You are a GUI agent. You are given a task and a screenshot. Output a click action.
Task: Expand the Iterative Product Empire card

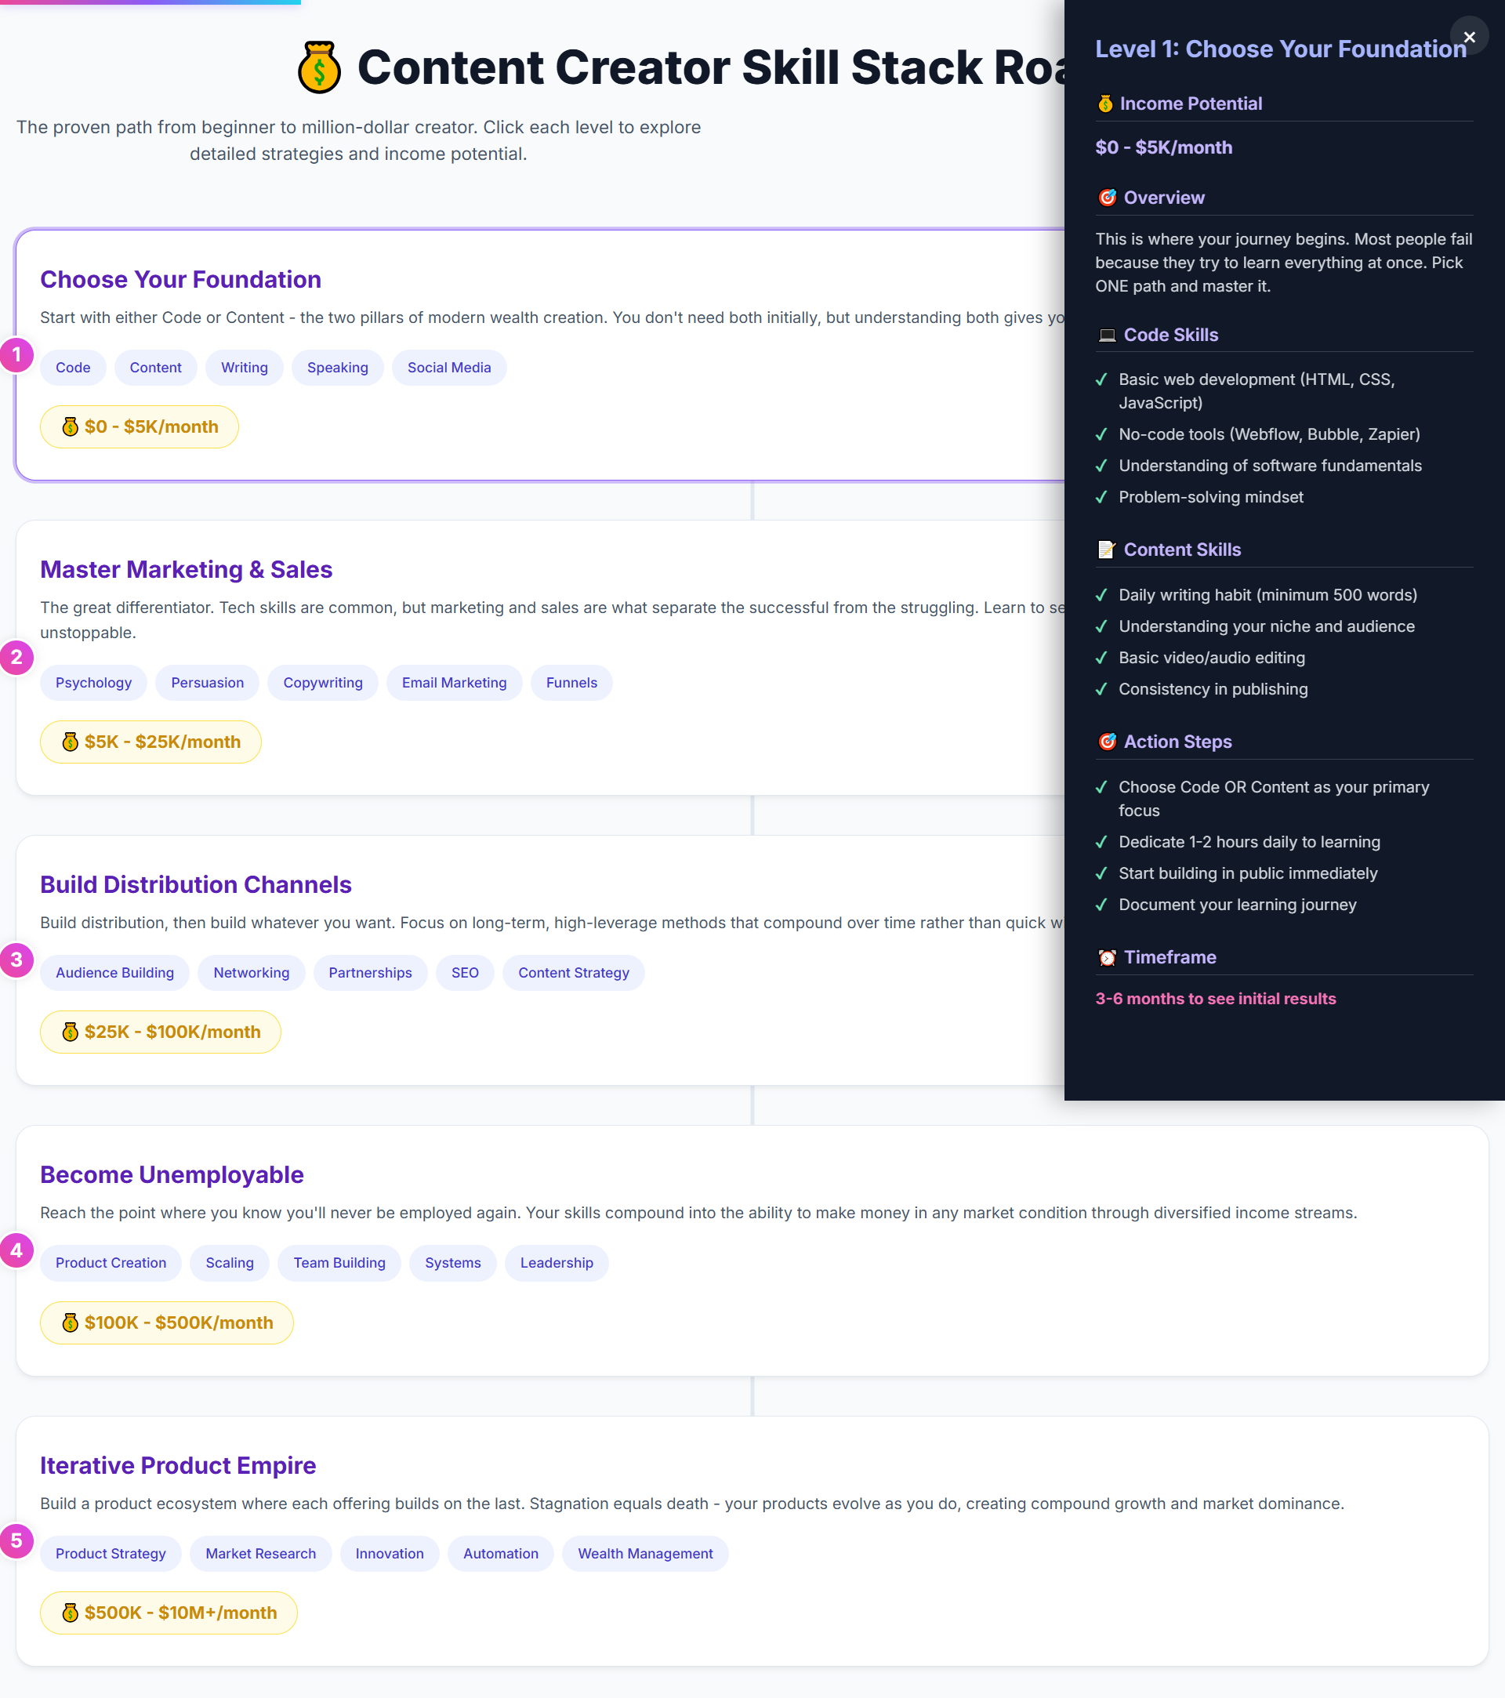tap(178, 1465)
